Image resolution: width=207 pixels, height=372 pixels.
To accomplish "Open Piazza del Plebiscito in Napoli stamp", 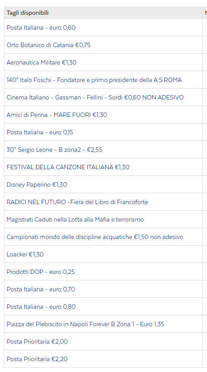I will click(85, 324).
